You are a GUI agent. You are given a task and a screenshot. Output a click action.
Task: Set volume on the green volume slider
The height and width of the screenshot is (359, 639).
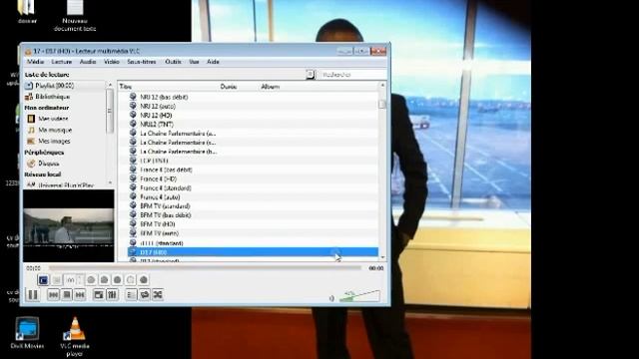pyautogui.click(x=359, y=296)
